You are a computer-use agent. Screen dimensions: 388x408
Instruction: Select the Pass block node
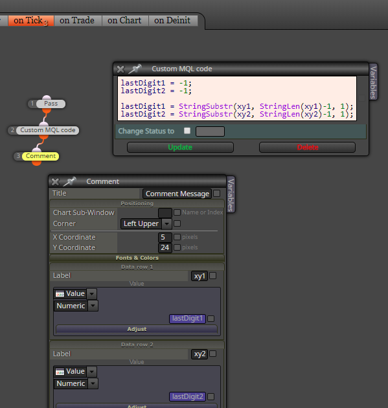(x=51, y=104)
